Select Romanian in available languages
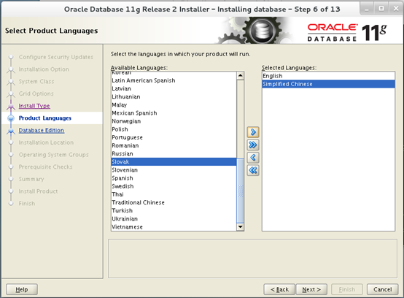Image resolution: width=404 pixels, height=298 pixels. click(174, 145)
